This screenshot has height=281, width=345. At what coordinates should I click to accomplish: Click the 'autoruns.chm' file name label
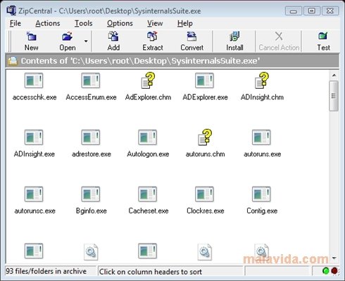click(x=205, y=154)
